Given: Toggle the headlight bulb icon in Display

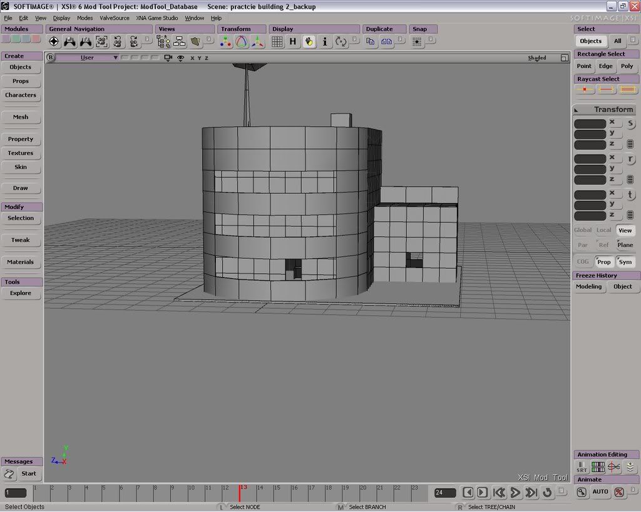Looking at the screenshot, I should 309,42.
